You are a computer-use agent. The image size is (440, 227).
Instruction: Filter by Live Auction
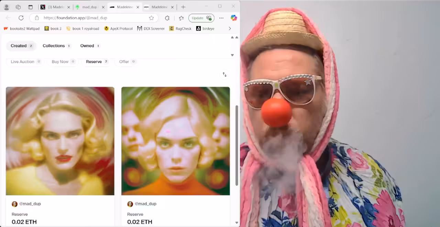pyautogui.click(x=26, y=62)
